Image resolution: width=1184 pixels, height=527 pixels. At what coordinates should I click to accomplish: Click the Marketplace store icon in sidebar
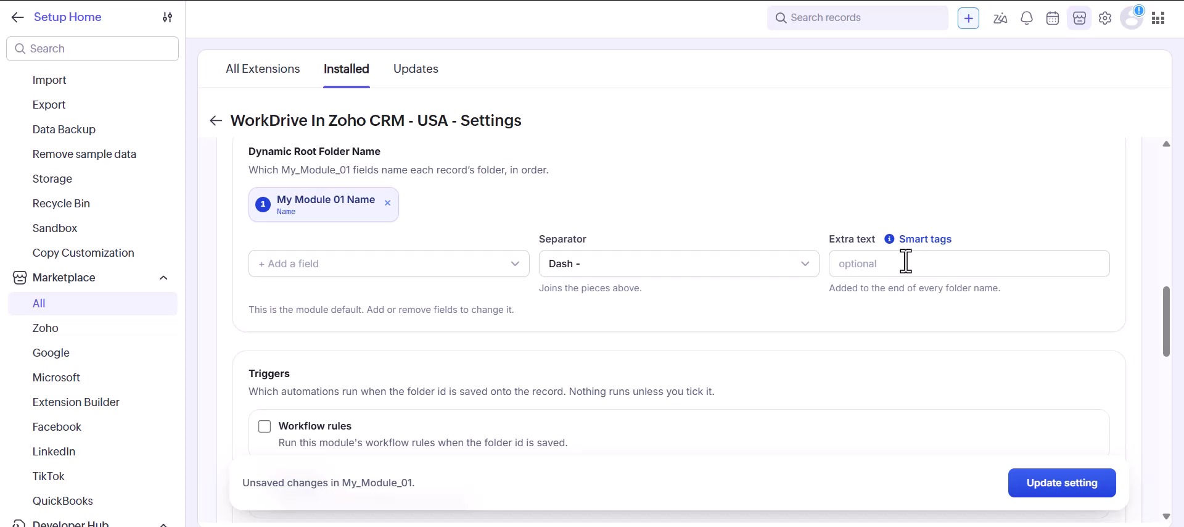[20, 278]
